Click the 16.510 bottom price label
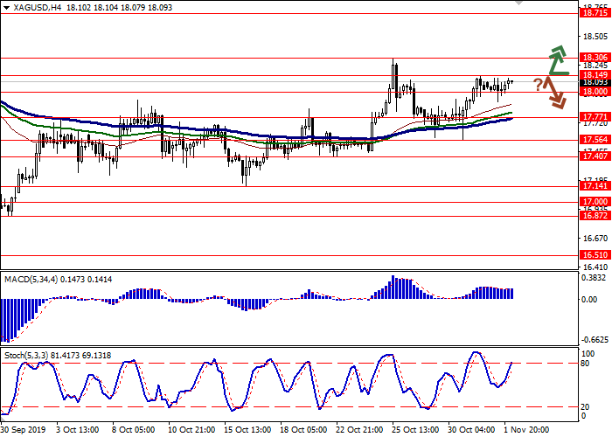Screen dimensions: 612x437 point(595,255)
